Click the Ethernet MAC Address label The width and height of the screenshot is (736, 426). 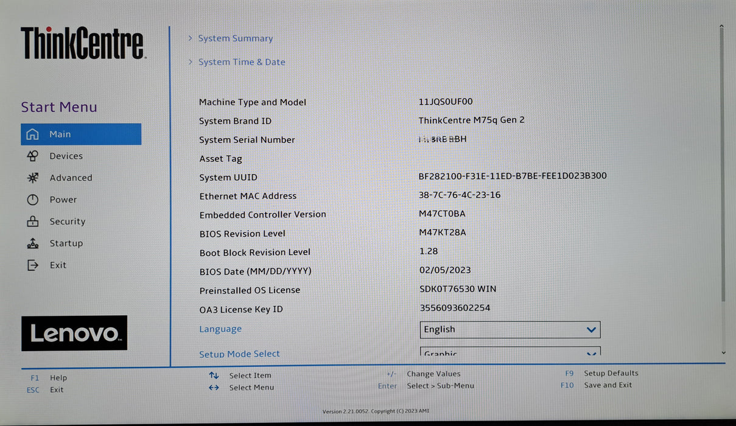pyautogui.click(x=248, y=196)
